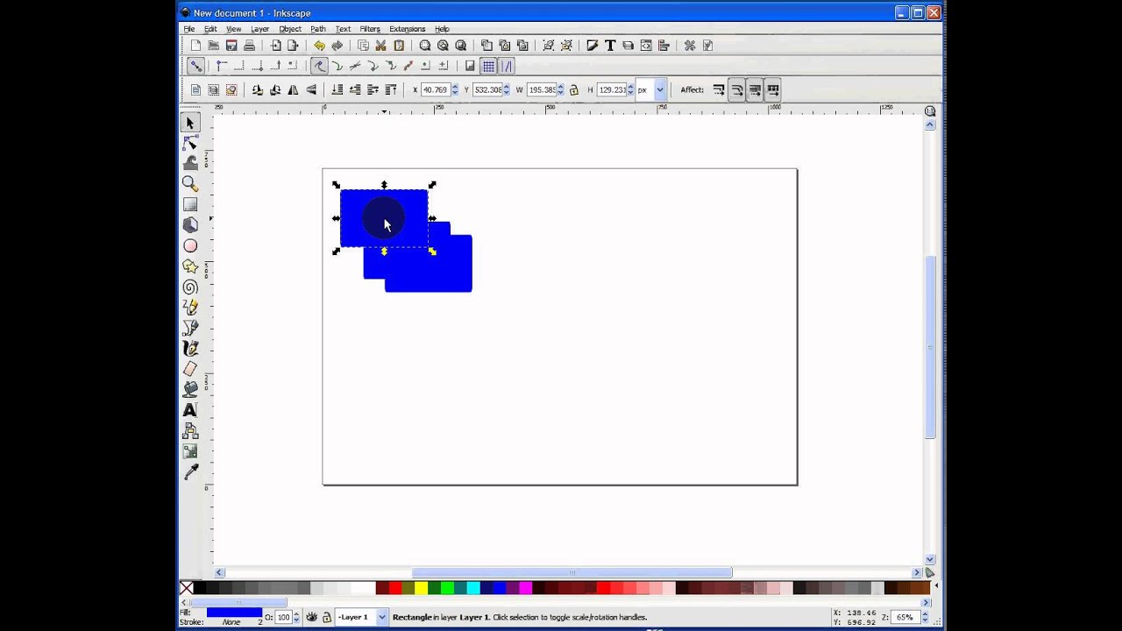1122x631 pixels.
Task: Open the px units dropdown
Action: coord(659,89)
